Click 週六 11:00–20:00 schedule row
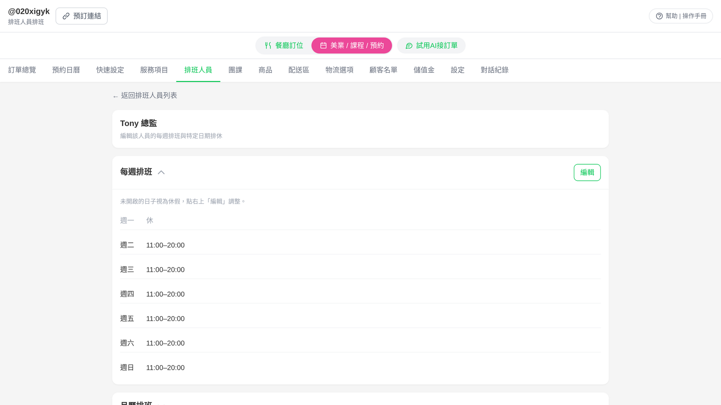721x405 pixels. [360, 343]
